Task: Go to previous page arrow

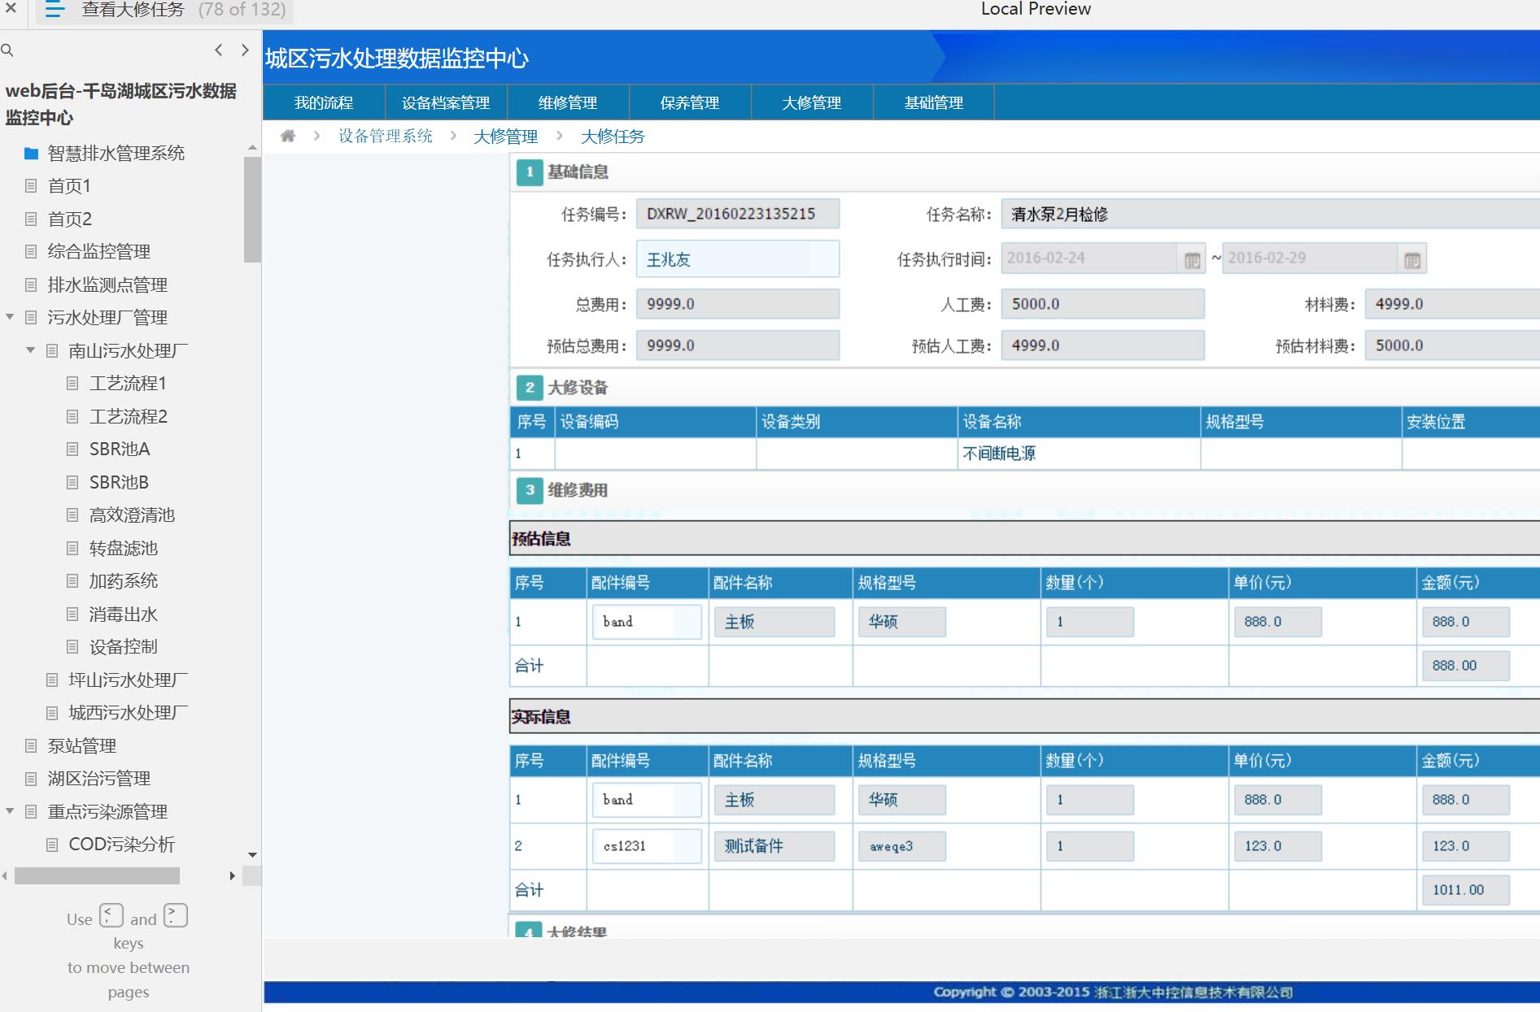Action: (x=218, y=50)
